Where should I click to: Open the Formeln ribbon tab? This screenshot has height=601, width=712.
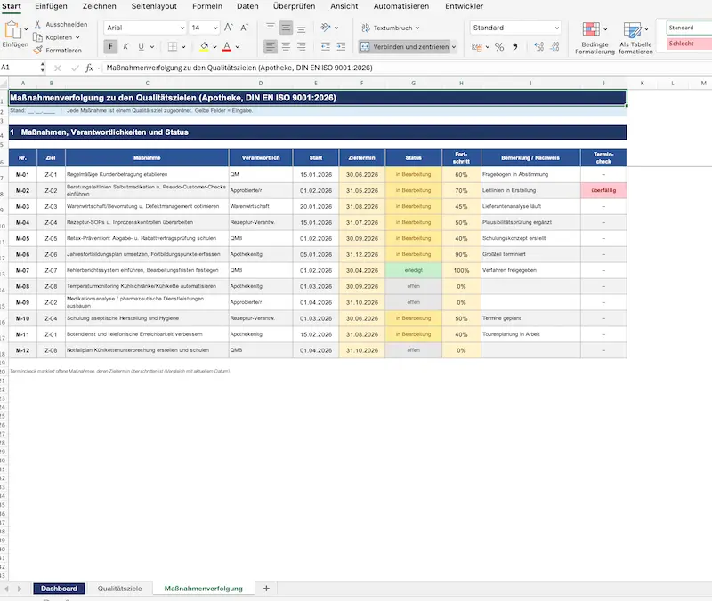(x=207, y=6)
